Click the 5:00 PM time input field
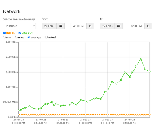This screenshot has width=155, height=125. [137, 26]
